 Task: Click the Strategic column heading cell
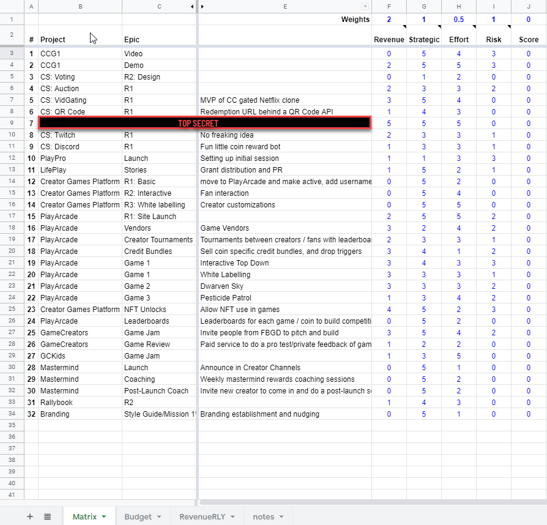point(424,35)
